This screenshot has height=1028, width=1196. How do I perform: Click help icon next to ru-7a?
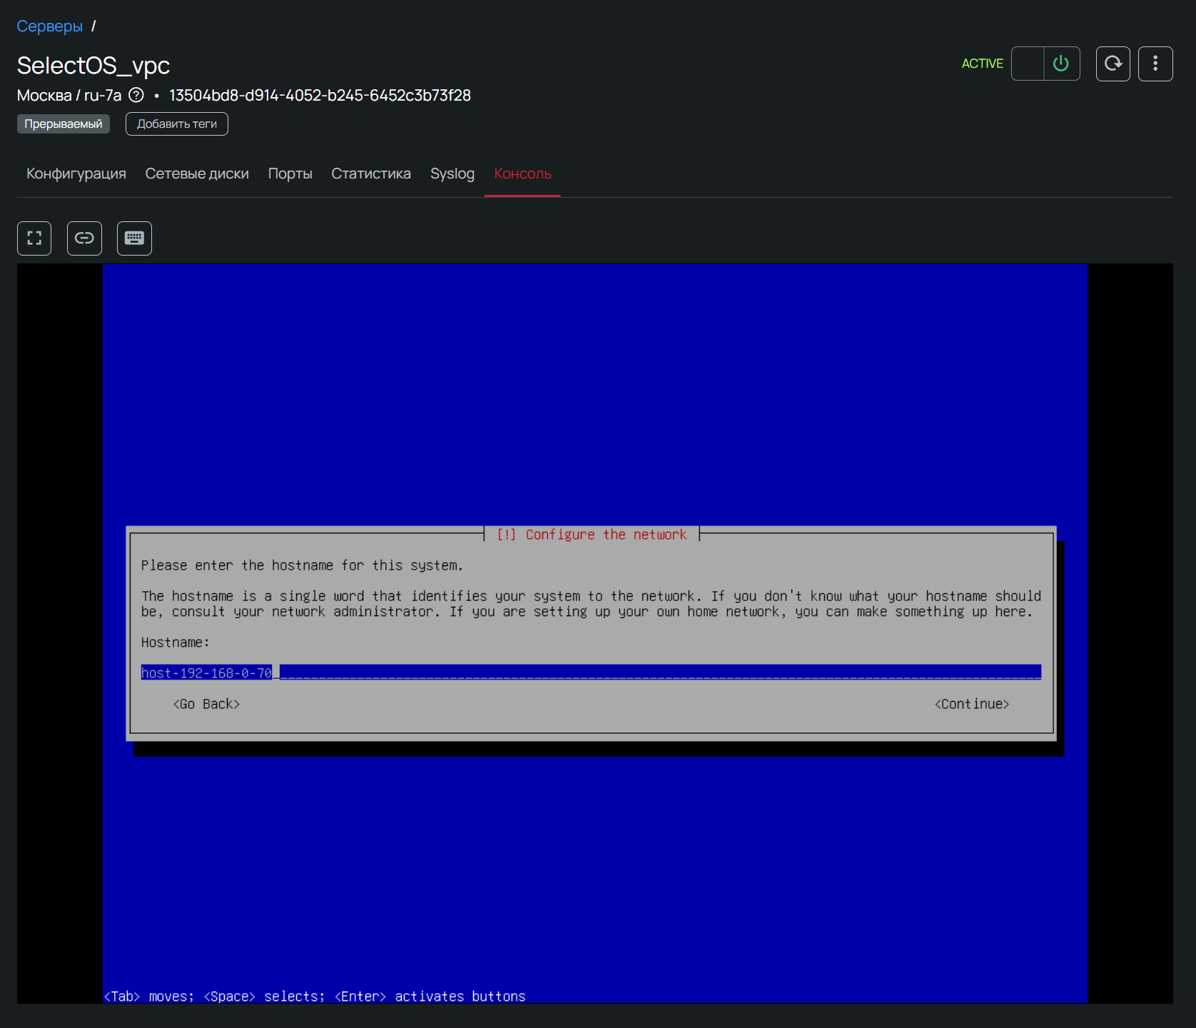(136, 95)
